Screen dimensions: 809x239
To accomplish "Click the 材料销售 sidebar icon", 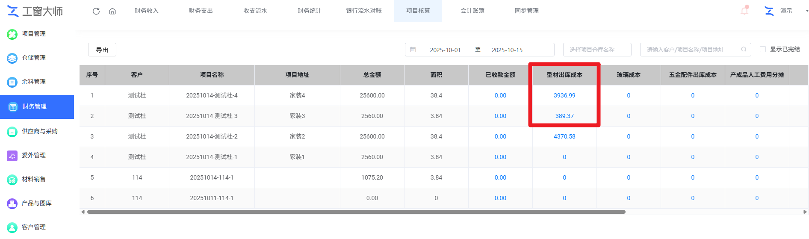I will click(x=12, y=180).
